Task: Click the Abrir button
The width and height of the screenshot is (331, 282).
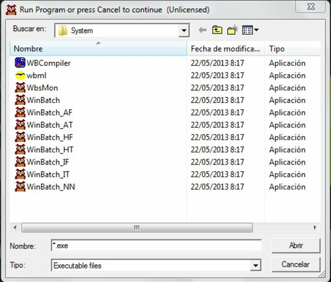Action: (x=296, y=245)
